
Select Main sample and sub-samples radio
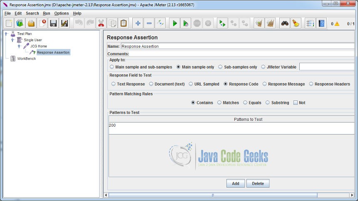[x=112, y=67]
